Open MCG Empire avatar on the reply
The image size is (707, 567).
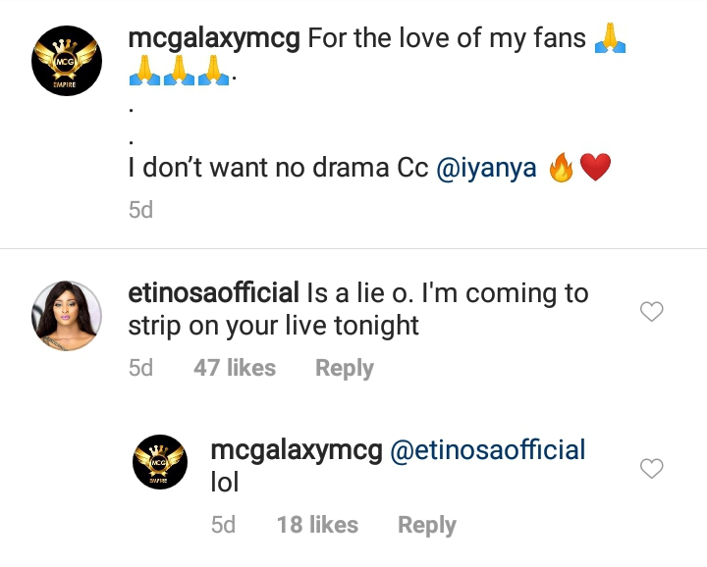coord(159,461)
